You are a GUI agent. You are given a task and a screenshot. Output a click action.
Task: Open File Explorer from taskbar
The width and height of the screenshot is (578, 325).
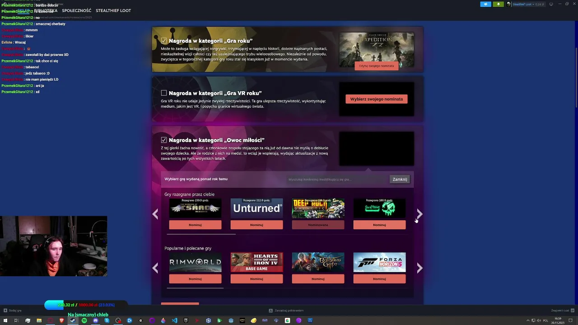pyautogui.click(x=39, y=320)
